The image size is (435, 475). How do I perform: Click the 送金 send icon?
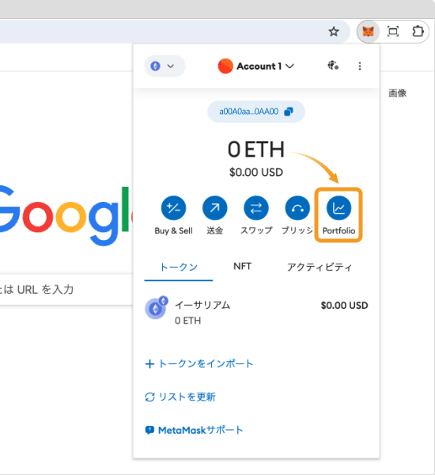[214, 208]
